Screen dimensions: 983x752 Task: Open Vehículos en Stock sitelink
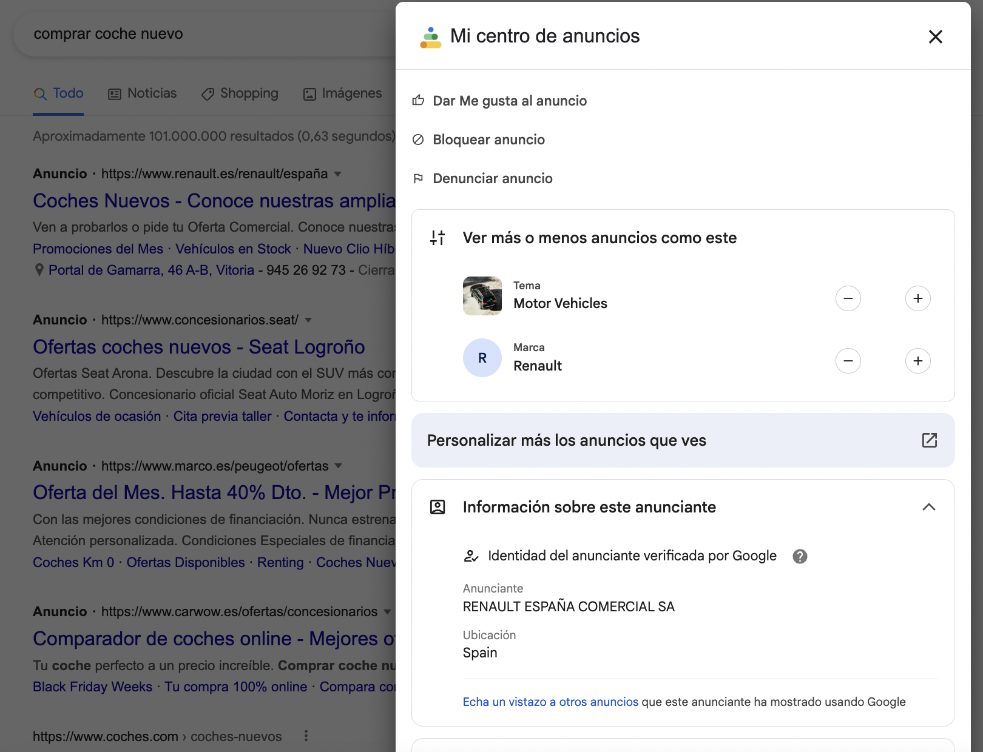[233, 249]
